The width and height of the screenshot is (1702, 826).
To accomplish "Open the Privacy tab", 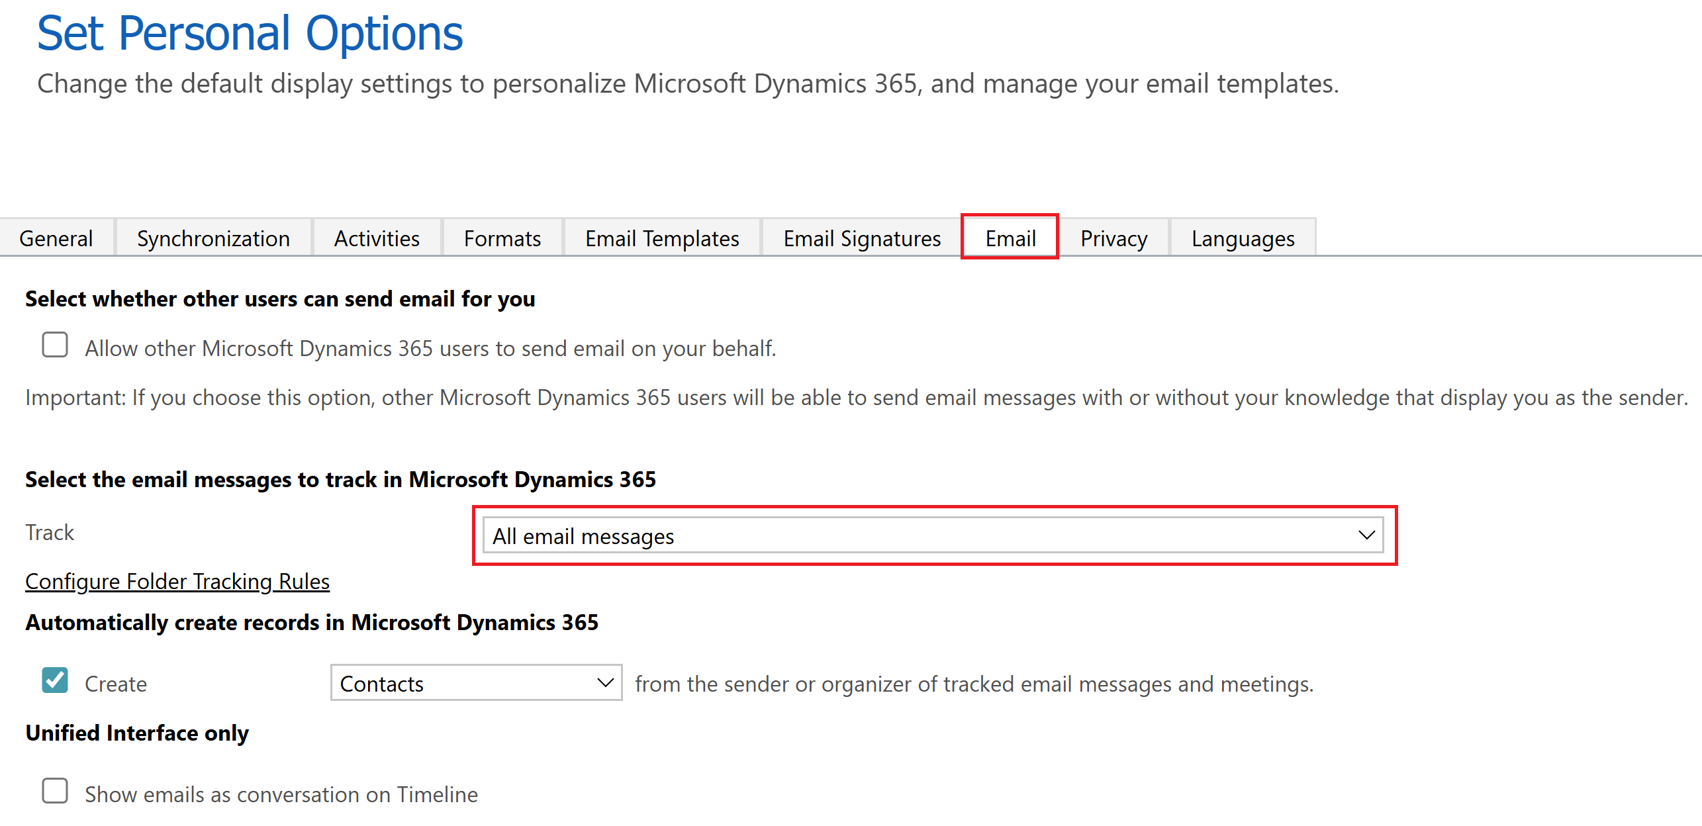I will tap(1114, 238).
